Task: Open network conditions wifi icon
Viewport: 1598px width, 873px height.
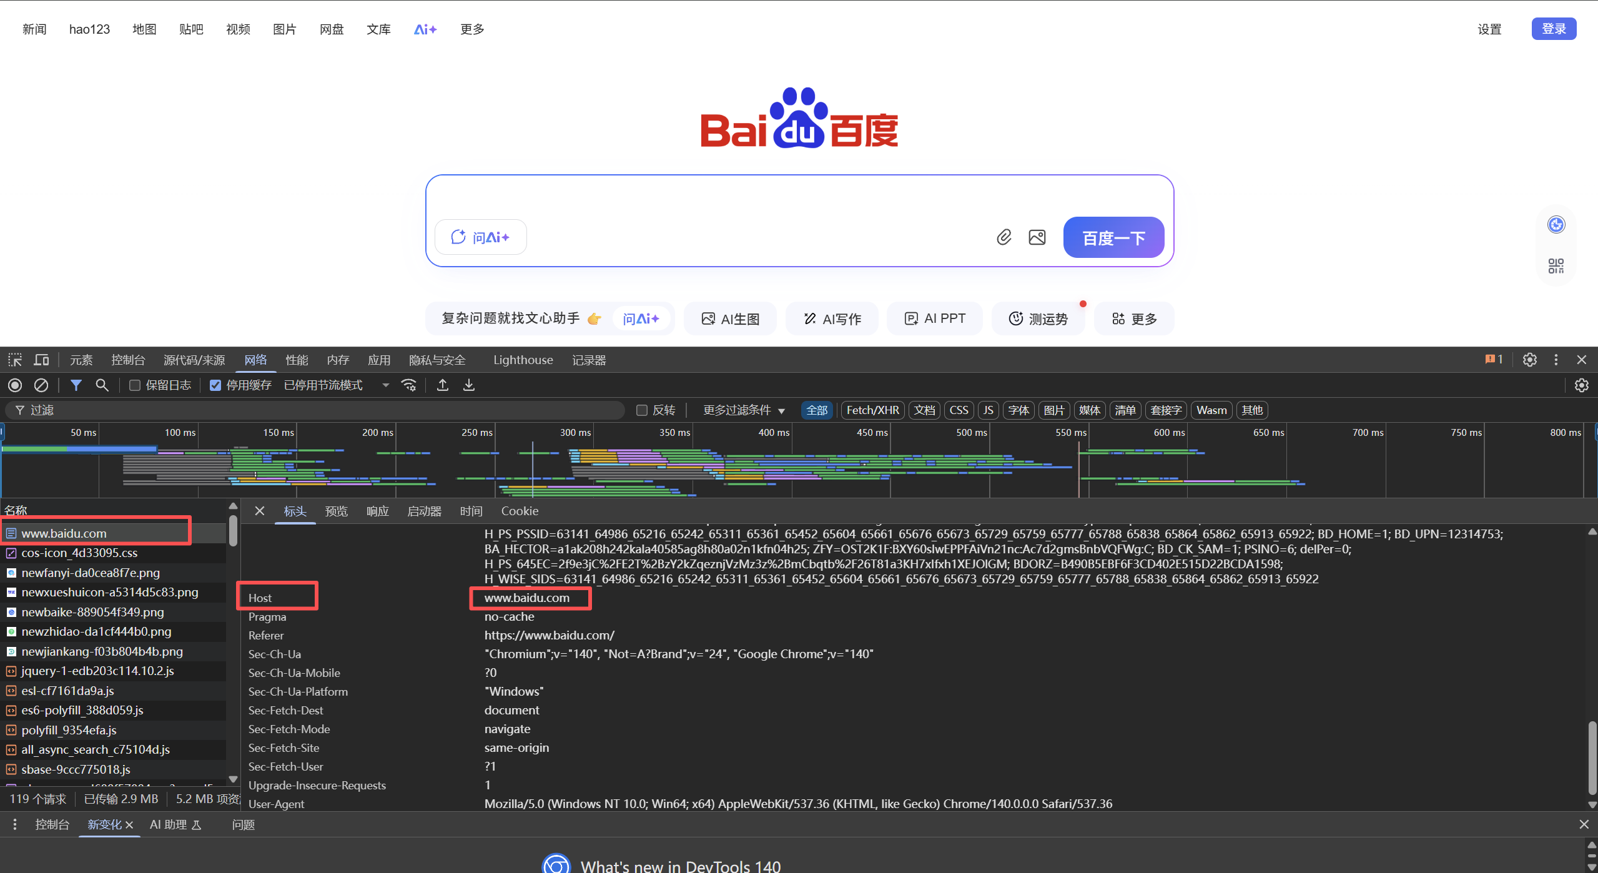Action: [409, 385]
